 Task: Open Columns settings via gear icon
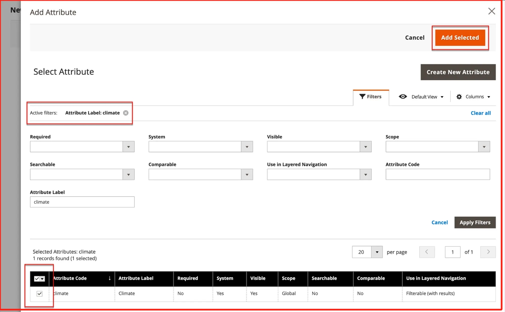pos(459,97)
